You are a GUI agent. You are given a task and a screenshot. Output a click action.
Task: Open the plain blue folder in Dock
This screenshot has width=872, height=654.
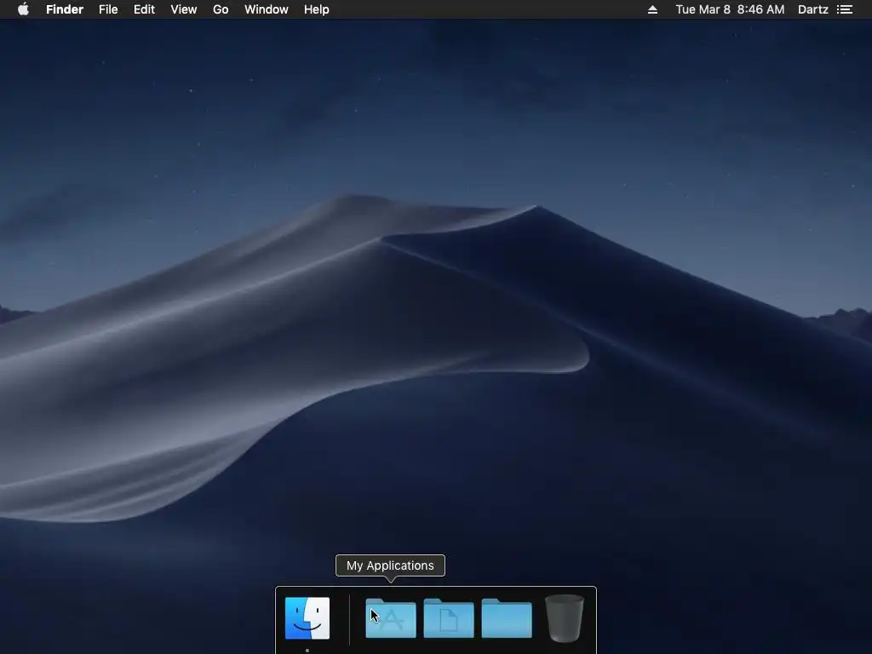507,618
